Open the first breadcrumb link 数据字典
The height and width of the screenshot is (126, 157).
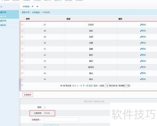click(x=26, y=12)
